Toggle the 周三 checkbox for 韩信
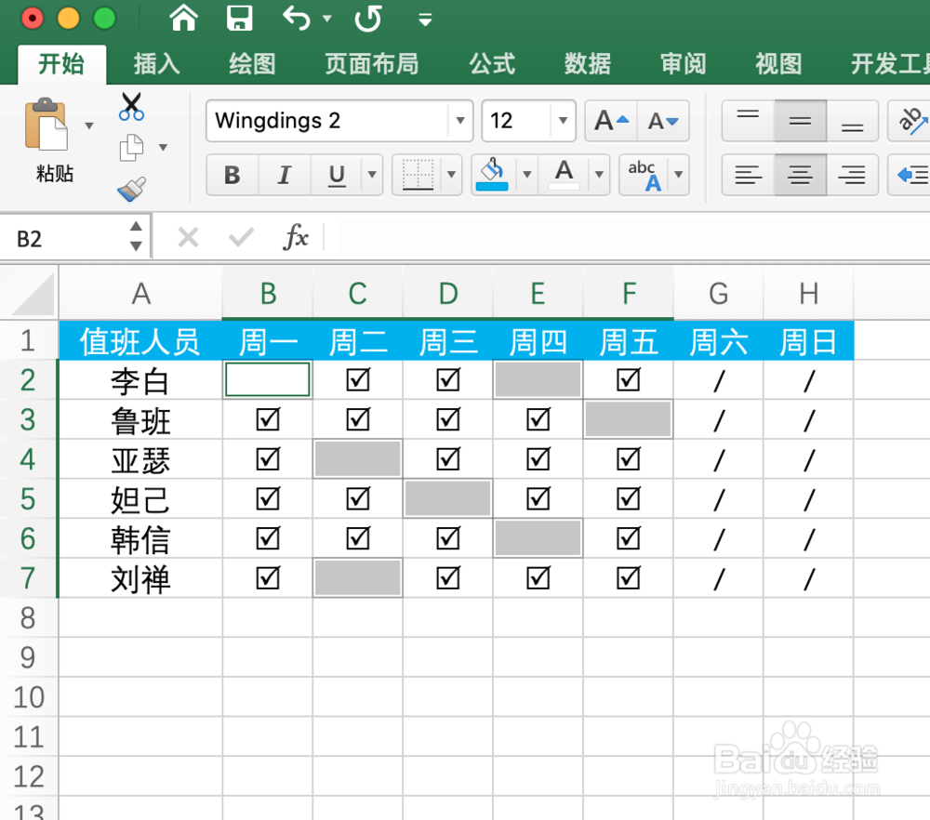This screenshot has height=820, width=930. point(447,538)
